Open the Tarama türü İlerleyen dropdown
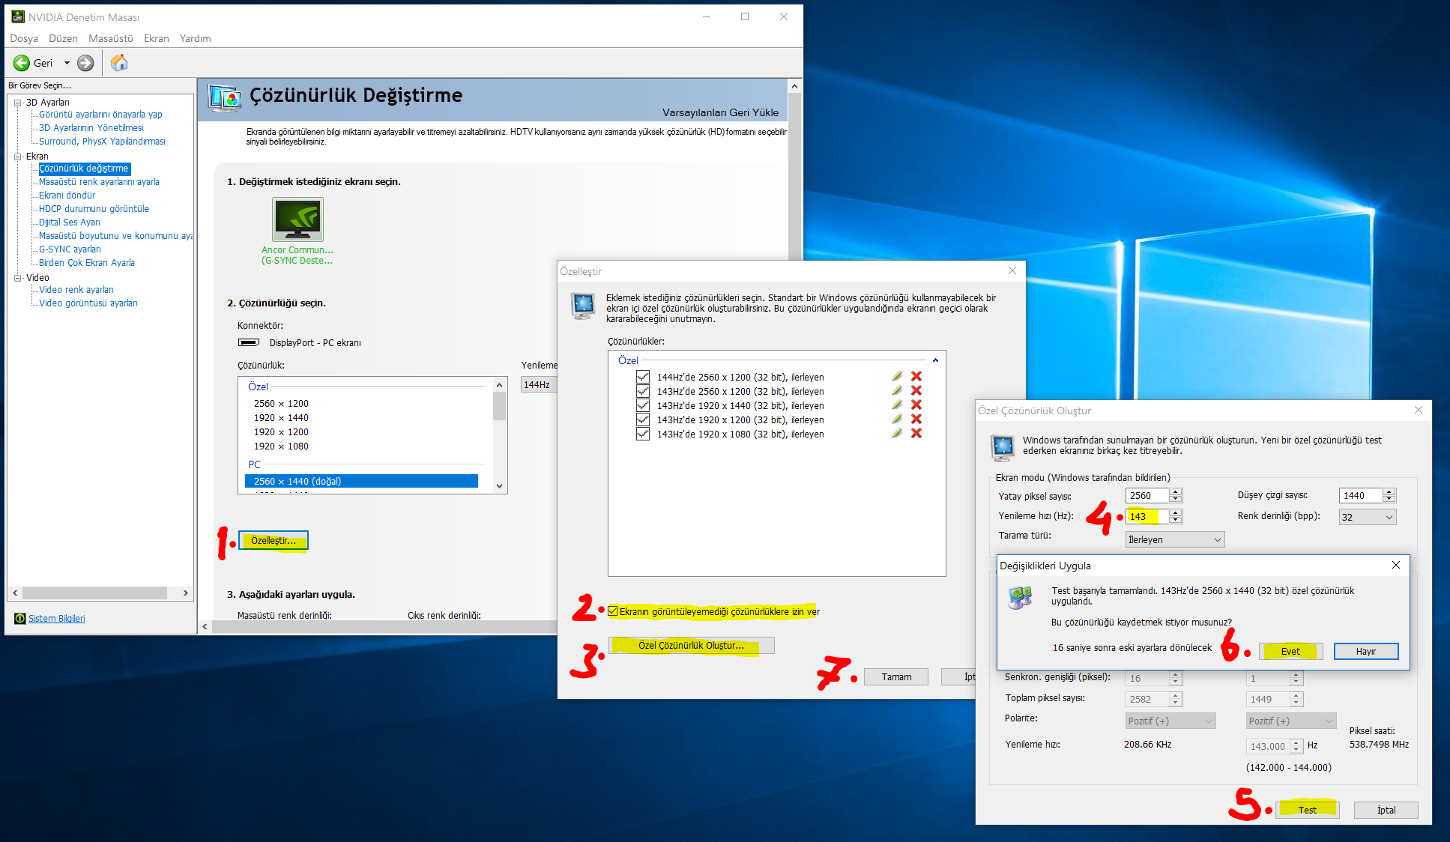 pyautogui.click(x=1175, y=539)
